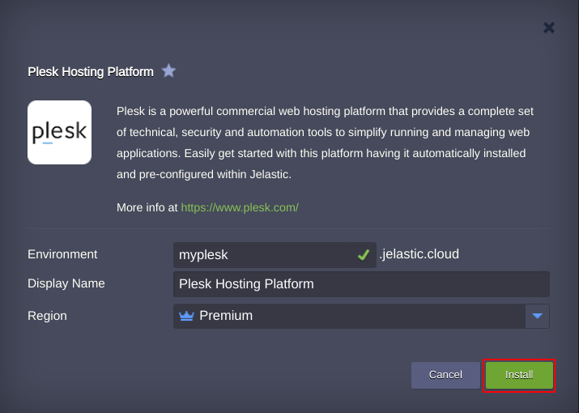Install the Plesk Hosting Platform

tap(519, 375)
